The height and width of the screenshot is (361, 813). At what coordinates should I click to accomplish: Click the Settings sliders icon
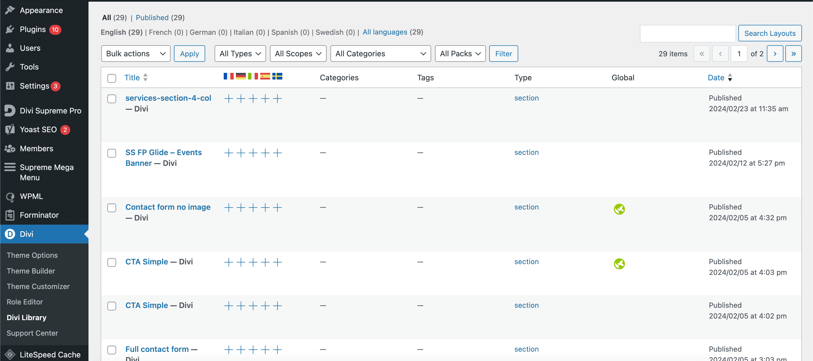[10, 86]
